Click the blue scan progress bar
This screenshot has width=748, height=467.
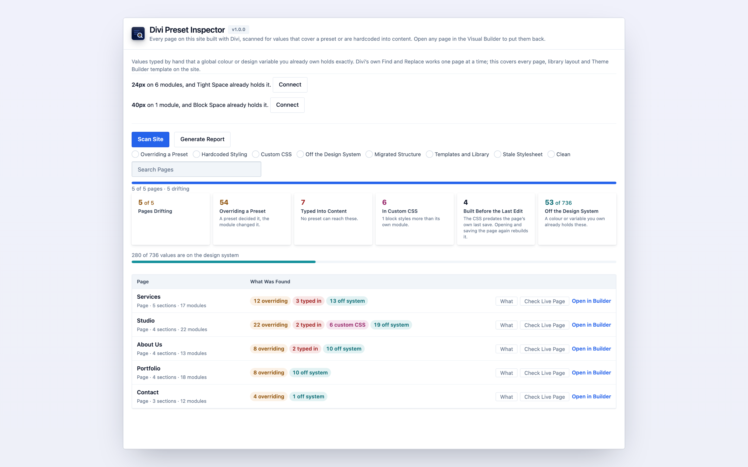coord(374,183)
